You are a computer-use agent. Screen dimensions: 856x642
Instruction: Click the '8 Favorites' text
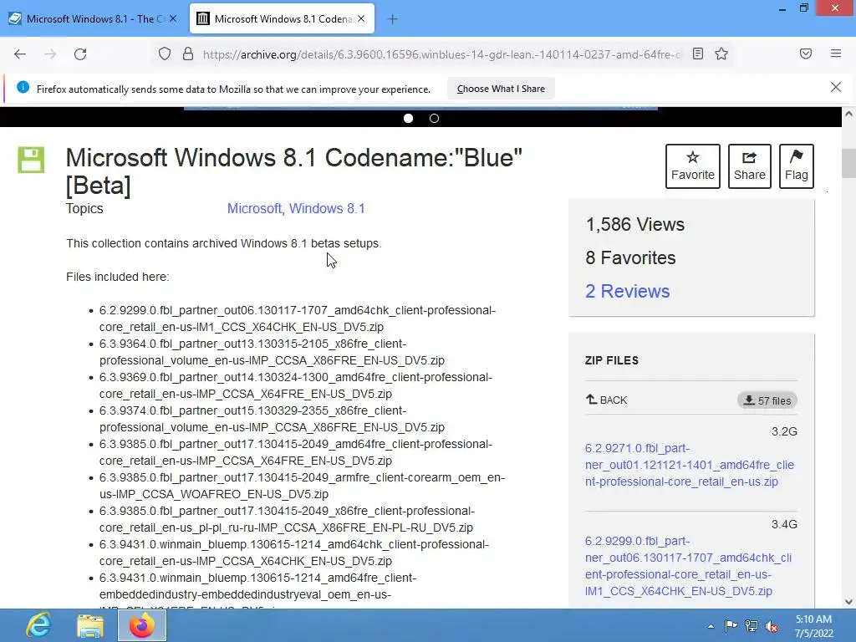click(630, 257)
